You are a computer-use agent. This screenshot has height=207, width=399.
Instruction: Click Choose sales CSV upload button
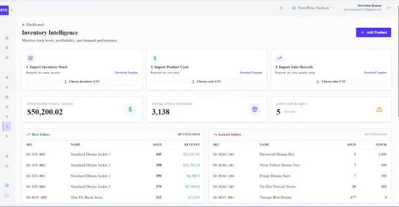pos(331,81)
